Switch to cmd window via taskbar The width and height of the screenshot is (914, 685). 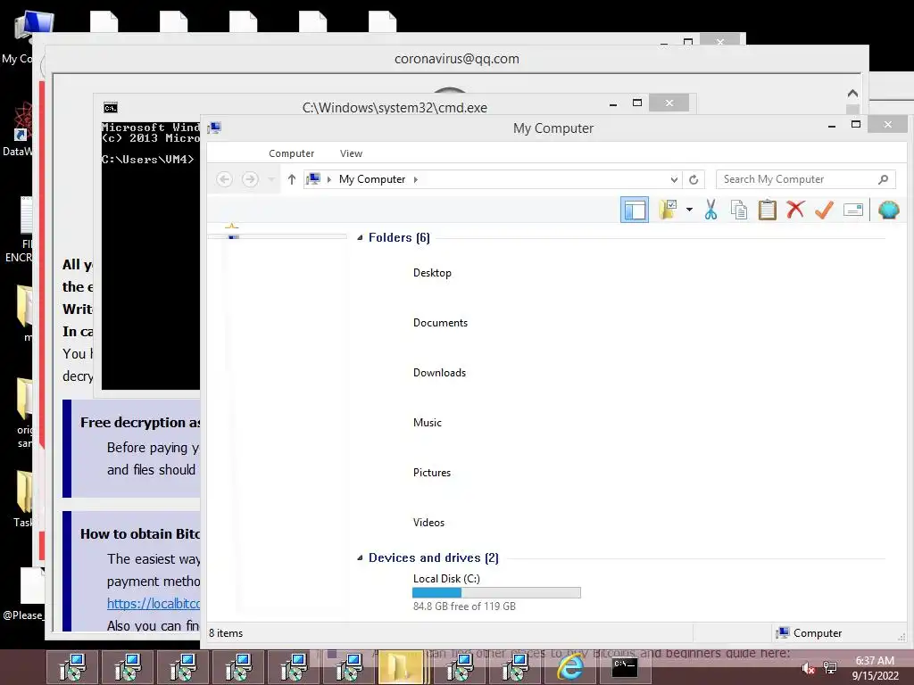624,667
